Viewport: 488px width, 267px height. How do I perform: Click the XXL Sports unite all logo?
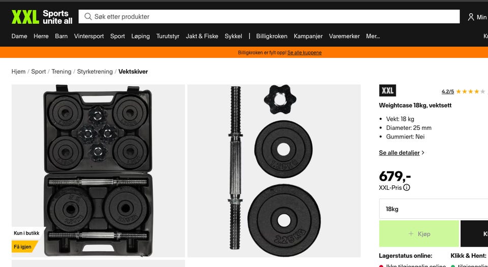[42, 17]
